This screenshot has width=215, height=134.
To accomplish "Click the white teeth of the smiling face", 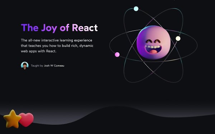I will click(x=153, y=47).
